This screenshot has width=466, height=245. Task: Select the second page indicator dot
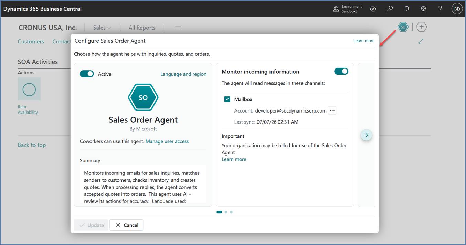(226, 212)
